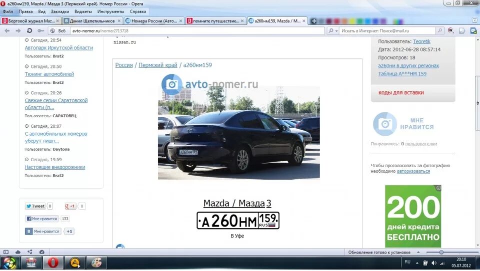Reload the page with the refresh icon
The width and height of the screenshot is (480, 271).
tap(29, 30)
